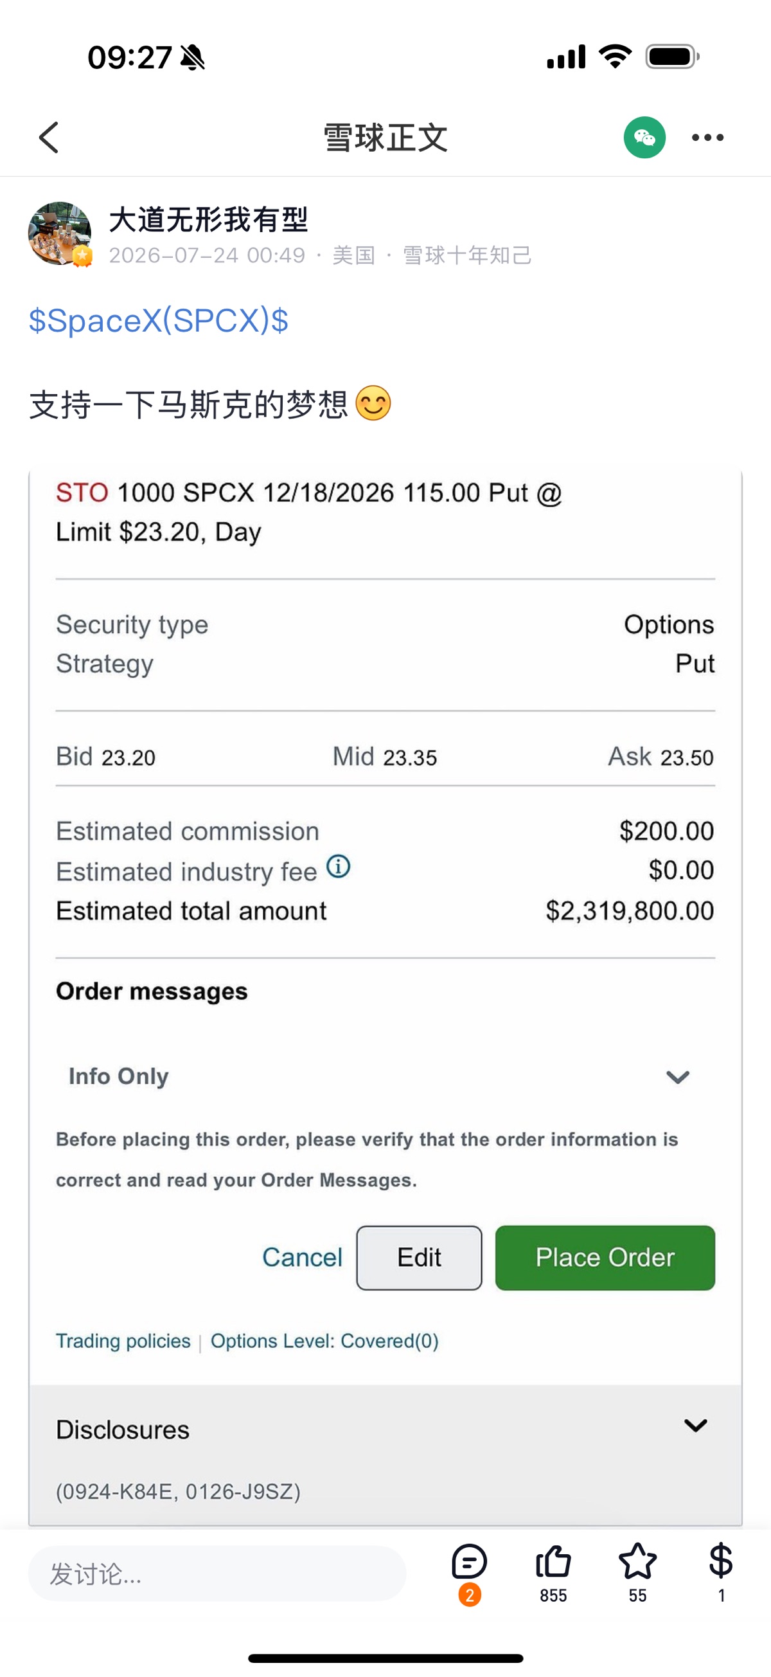The width and height of the screenshot is (771, 1677).
Task: Expand the Info Only chevron
Action: tap(677, 1077)
